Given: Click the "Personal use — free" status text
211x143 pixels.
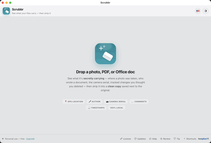Looking at the screenshot, I should pyautogui.click(x=15, y=139).
